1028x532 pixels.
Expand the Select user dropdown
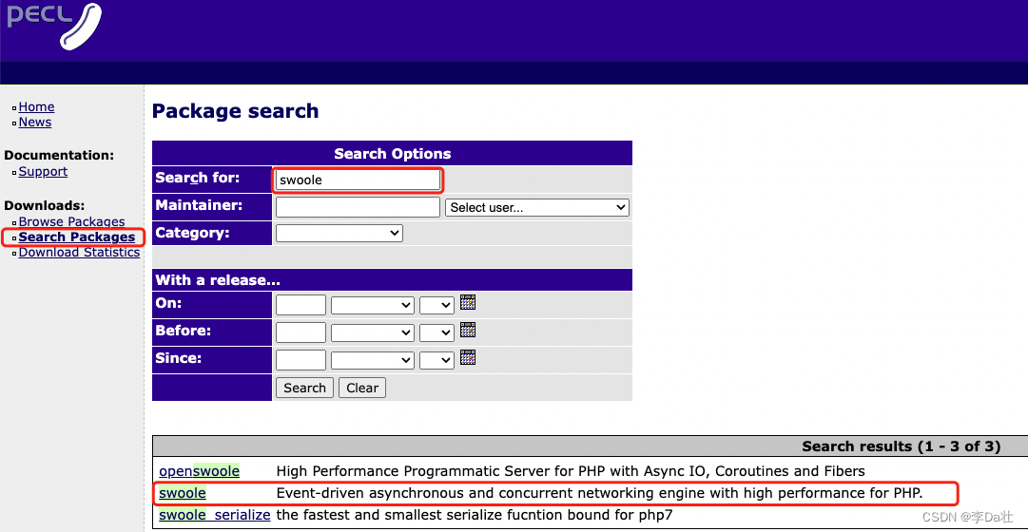536,207
